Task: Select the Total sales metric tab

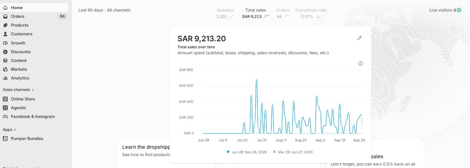Action: point(256,13)
